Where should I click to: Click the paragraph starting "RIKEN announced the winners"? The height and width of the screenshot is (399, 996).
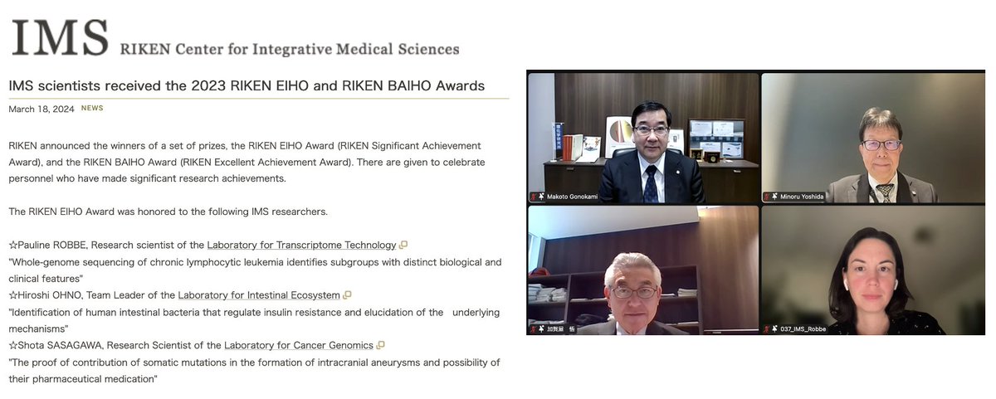point(247,162)
